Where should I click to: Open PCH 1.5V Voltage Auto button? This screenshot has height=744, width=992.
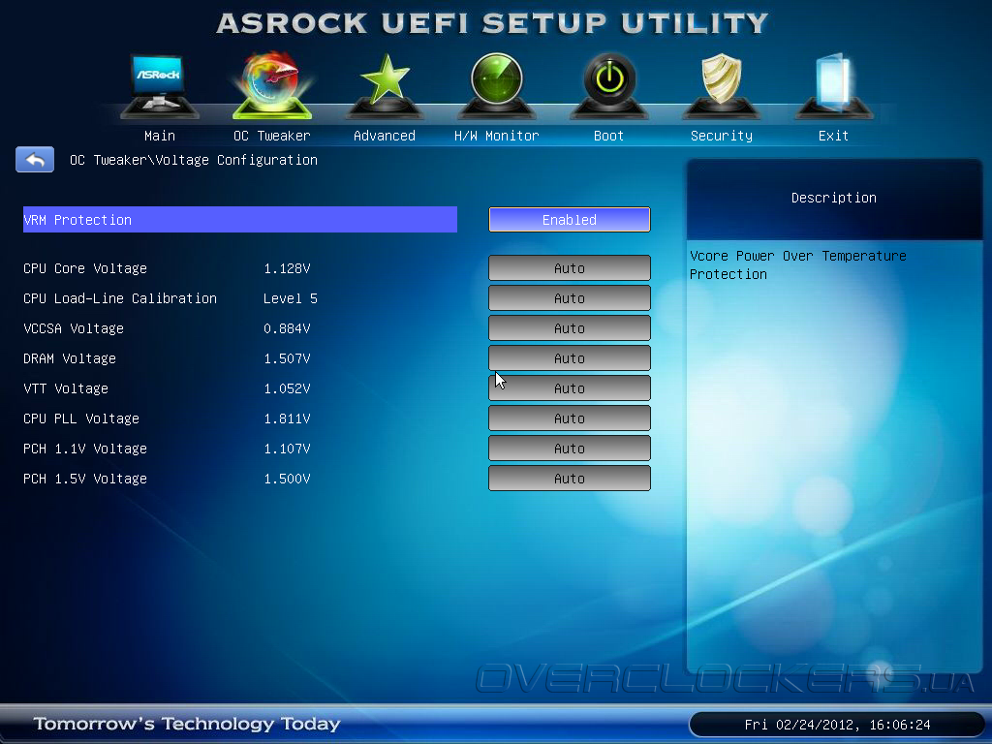(x=570, y=479)
